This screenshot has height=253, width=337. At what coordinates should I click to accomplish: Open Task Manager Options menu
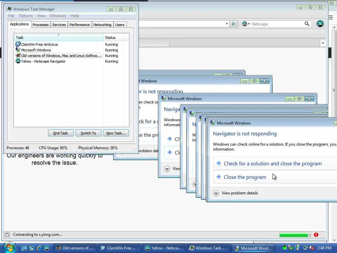pyautogui.click(x=26, y=16)
